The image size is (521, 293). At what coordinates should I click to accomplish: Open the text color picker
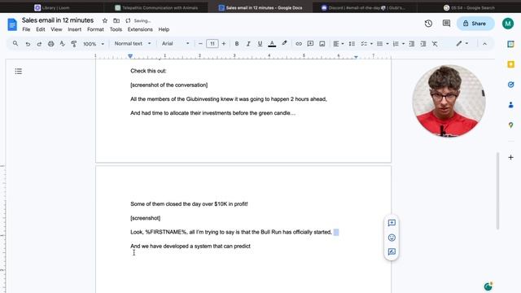[272, 43]
